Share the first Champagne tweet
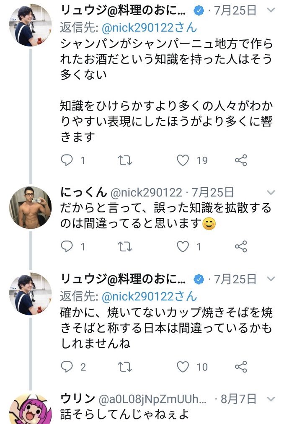Viewport: 284px width, 424px height. (x=241, y=160)
